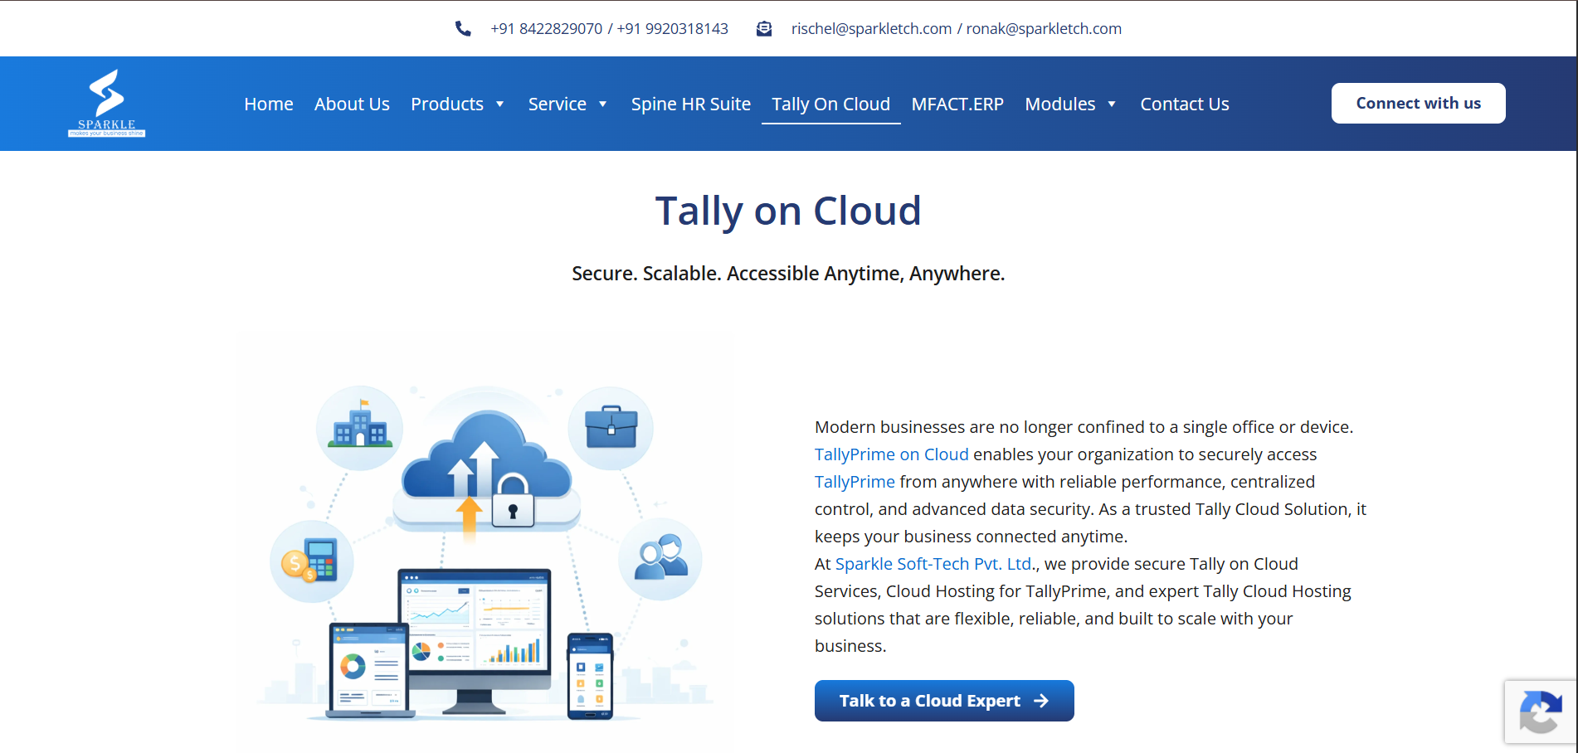Navigate to Contact Us
This screenshot has height=753, width=1578.
1185,104
